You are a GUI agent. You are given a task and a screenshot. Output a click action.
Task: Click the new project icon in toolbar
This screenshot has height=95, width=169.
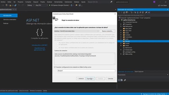[x=7, y=5]
